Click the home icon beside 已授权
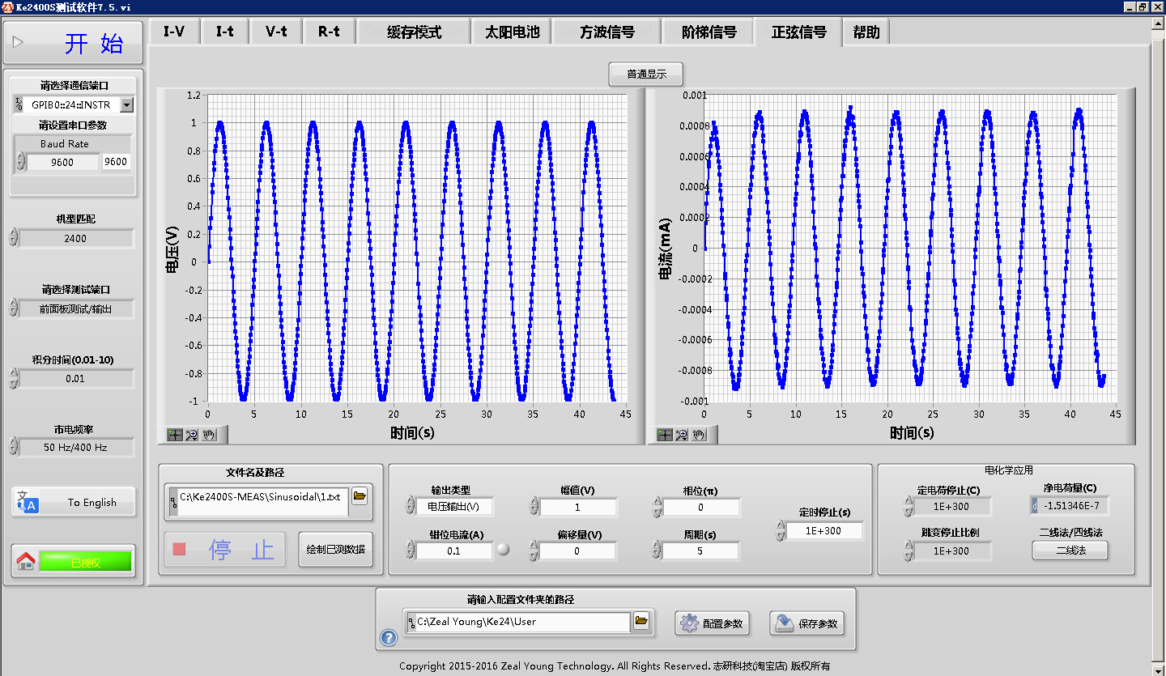Viewport: 1166px width, 676px height. [x=26, y=561]
